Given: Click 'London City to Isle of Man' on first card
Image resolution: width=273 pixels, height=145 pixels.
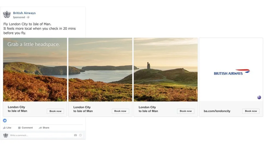Looking at the screenshot, I should [17, 109].
